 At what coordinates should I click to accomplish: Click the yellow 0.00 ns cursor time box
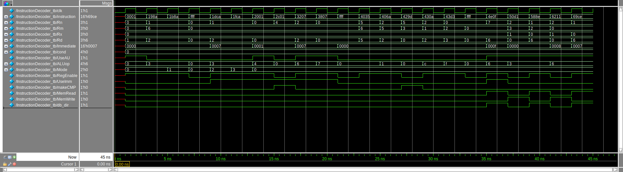coord(122,164)
